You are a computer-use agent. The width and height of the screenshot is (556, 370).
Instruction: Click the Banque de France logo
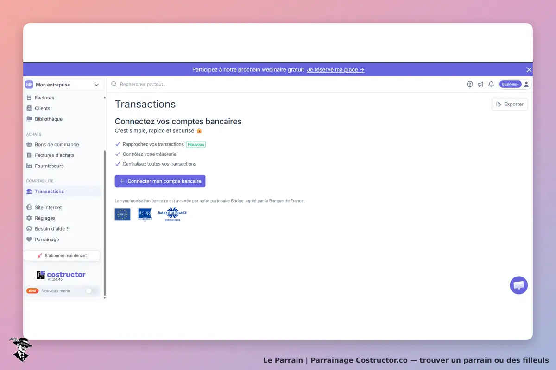pyautogui.click(x=172, y=214)
